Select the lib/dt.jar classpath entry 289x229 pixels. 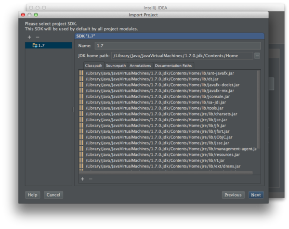152,79
